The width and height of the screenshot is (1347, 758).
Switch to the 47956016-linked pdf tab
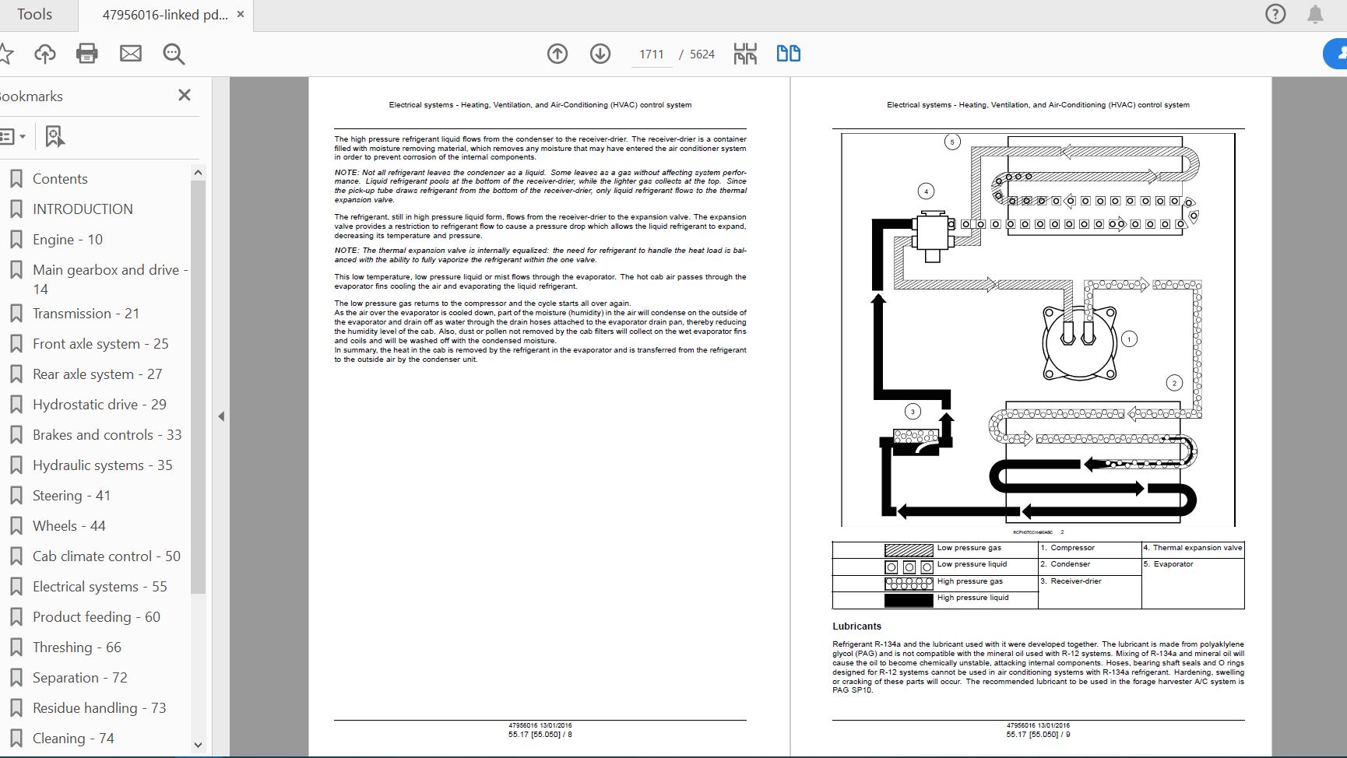pos(165,15)
